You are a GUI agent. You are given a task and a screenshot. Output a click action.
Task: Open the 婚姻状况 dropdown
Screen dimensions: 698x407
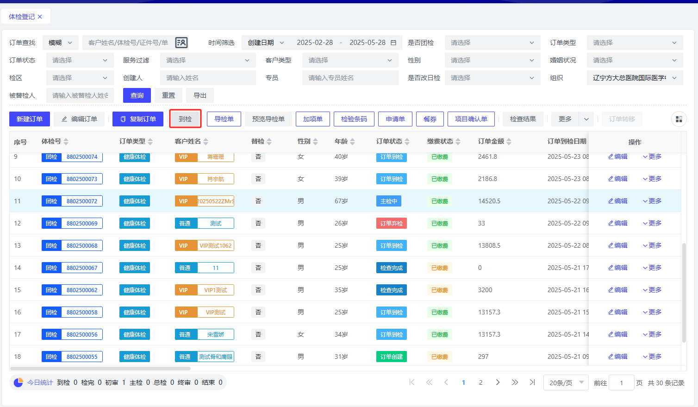[635, 60]
